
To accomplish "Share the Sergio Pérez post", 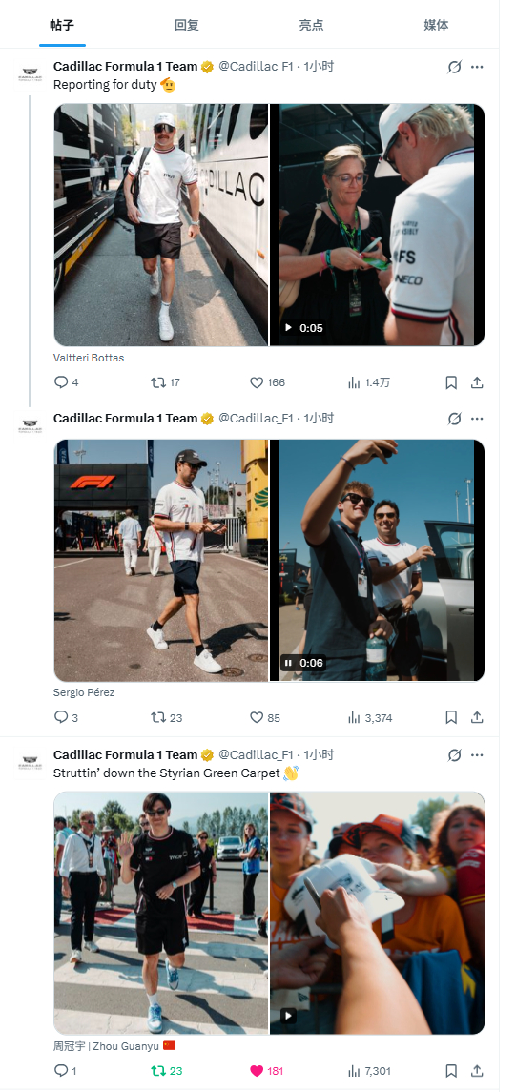I will coord(477,717).
